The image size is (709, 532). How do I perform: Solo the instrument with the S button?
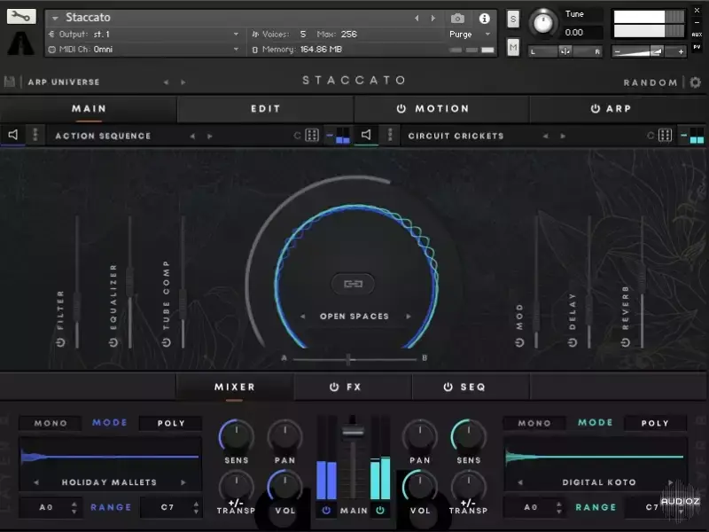pos(513,19)
